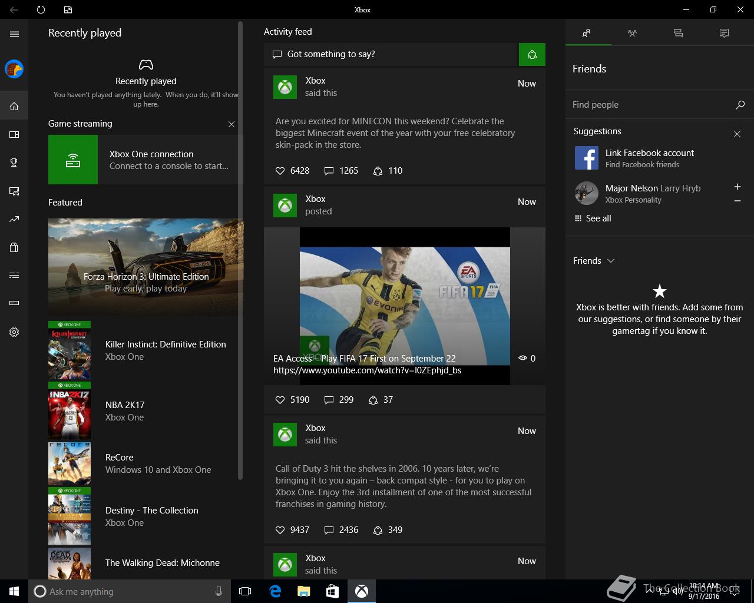Expand the Friends filter dropdown

pyautogui.click(x=594, y=261)
